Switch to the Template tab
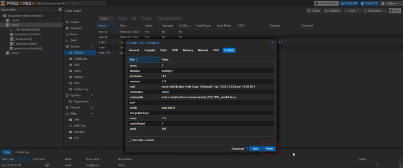 click(x=150, y=50)
